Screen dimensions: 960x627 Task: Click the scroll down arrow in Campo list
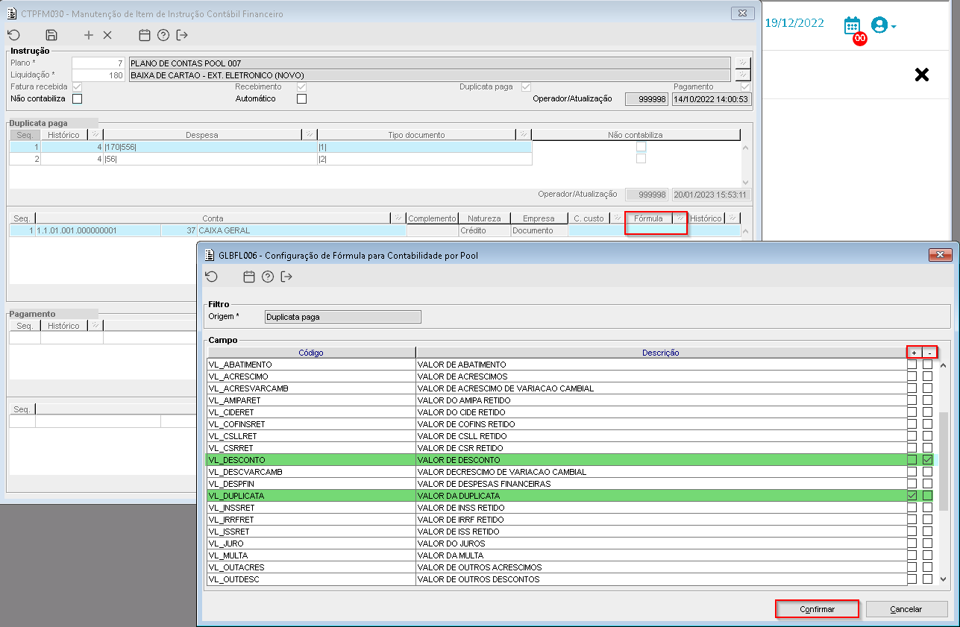pos(944,579)
